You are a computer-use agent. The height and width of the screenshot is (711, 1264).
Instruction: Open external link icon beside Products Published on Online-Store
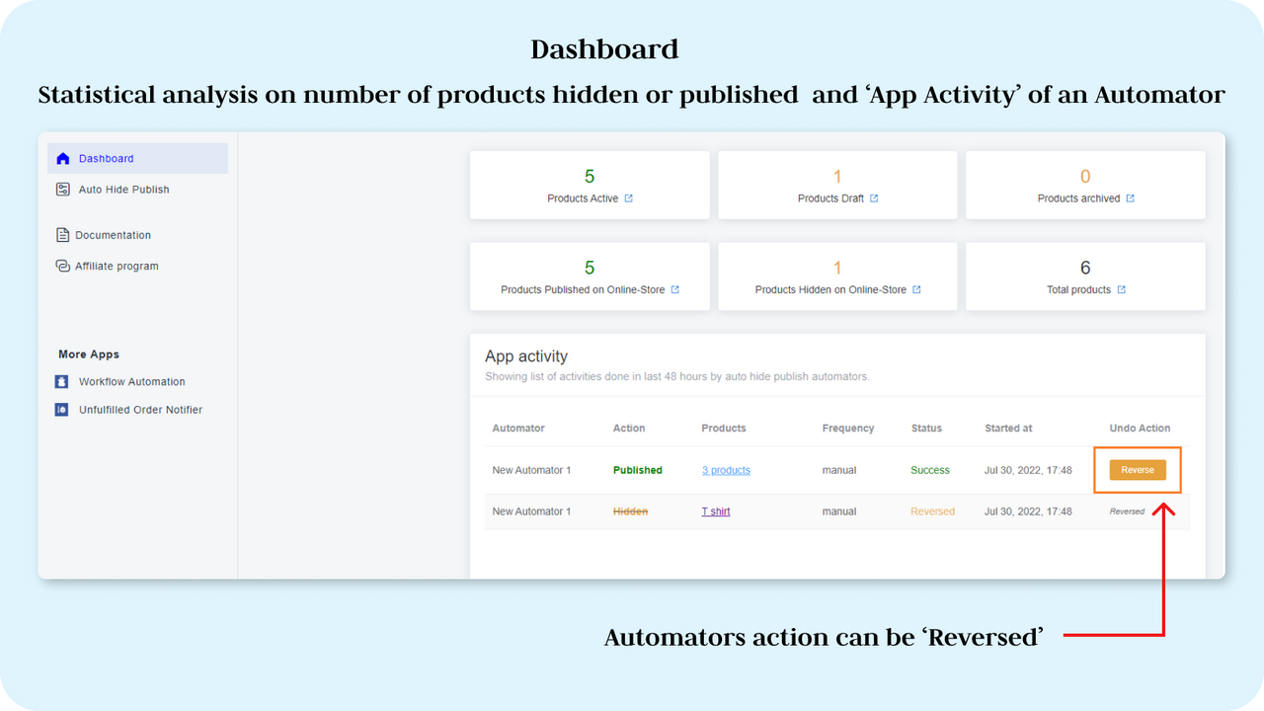675,289
